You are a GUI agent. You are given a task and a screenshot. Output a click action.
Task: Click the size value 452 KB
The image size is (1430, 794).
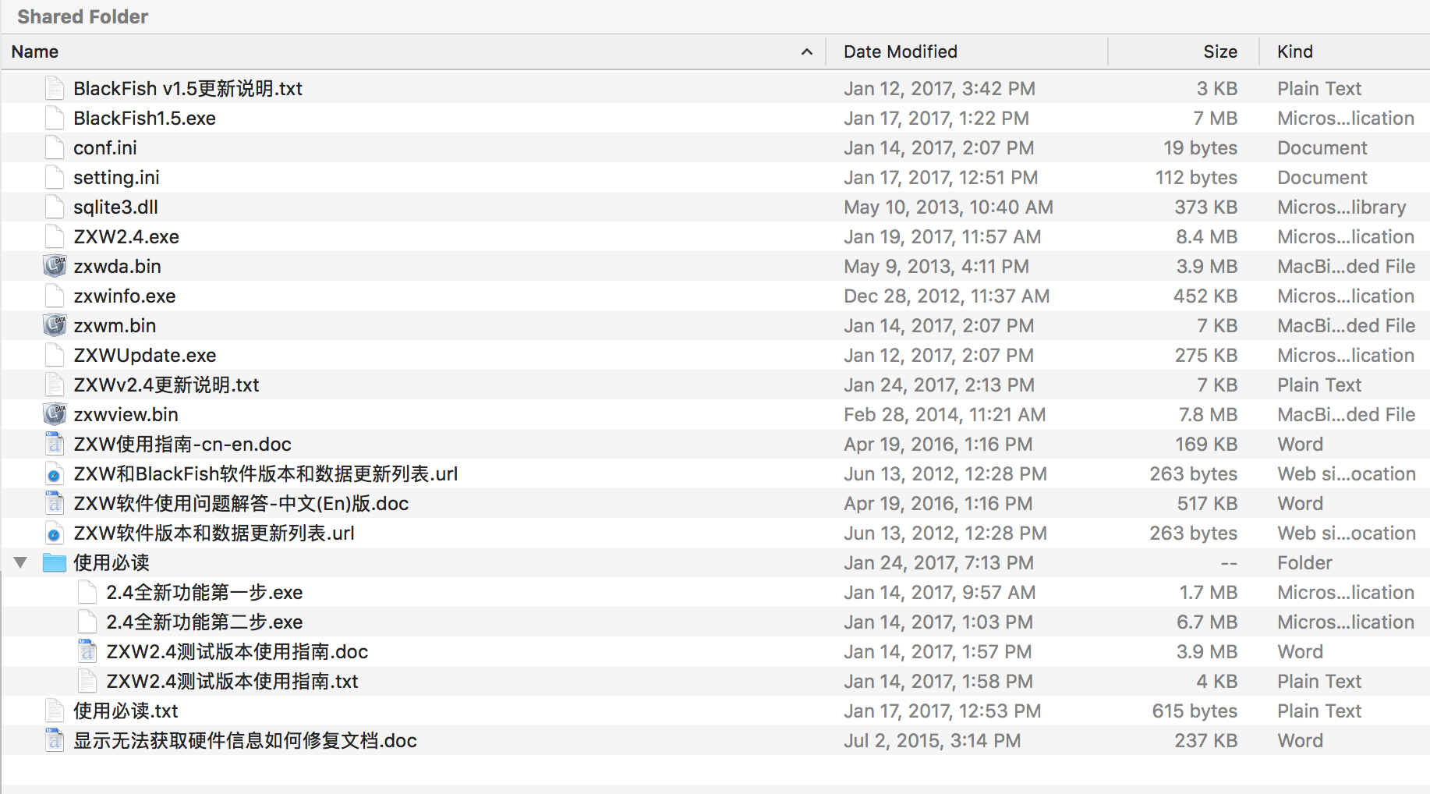pos(1205,296)
